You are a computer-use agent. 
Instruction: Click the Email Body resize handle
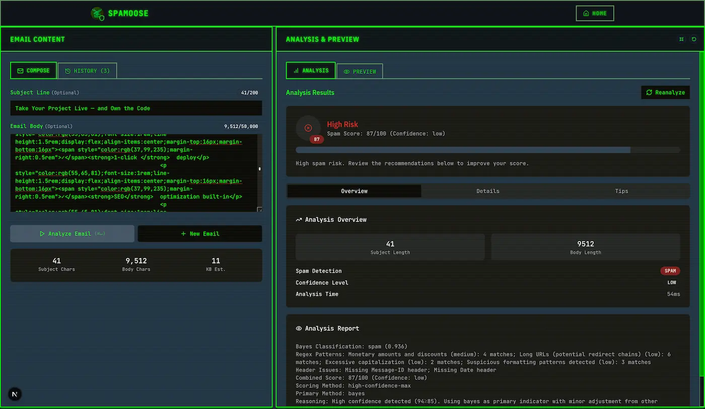point(259,209)
